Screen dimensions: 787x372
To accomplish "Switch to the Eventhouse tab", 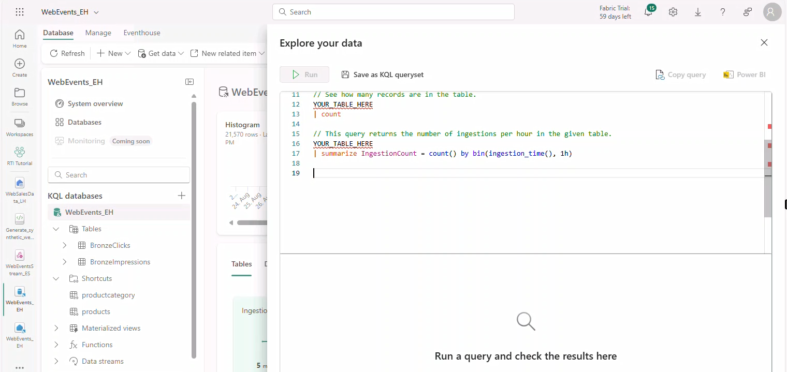I will tap(142, 33).
